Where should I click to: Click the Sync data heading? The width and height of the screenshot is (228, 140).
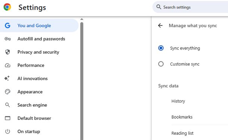[x=168, y=86]
